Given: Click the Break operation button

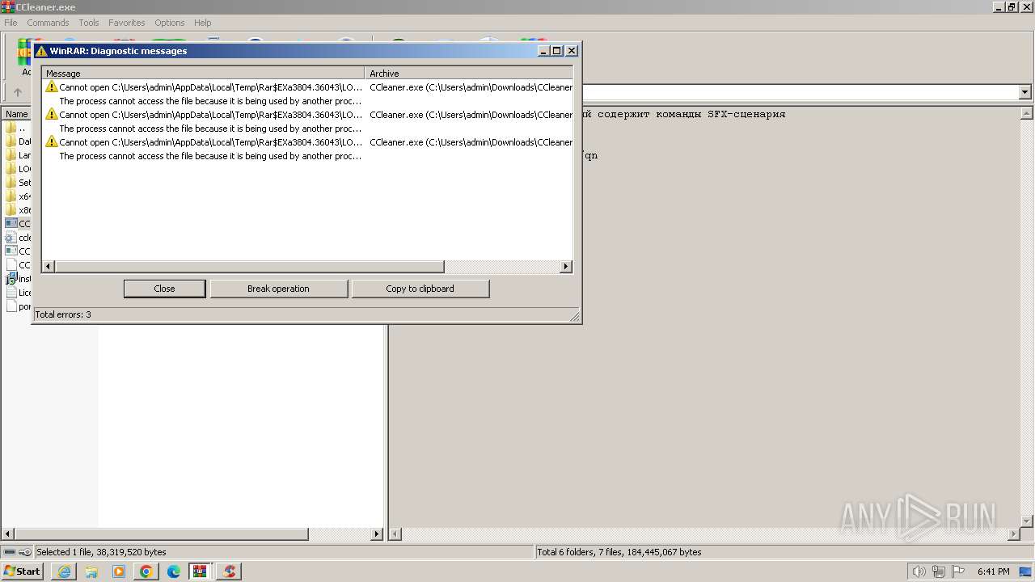Looking at the screenshot, I should pos(278,289).
